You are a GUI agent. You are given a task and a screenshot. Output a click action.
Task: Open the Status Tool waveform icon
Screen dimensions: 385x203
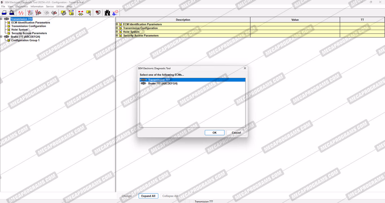21,13
